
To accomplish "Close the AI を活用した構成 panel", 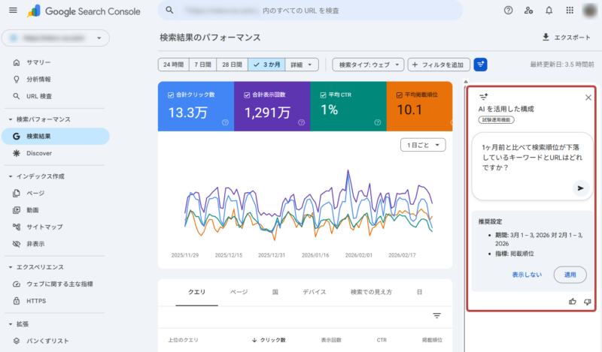I will point(588,98).
